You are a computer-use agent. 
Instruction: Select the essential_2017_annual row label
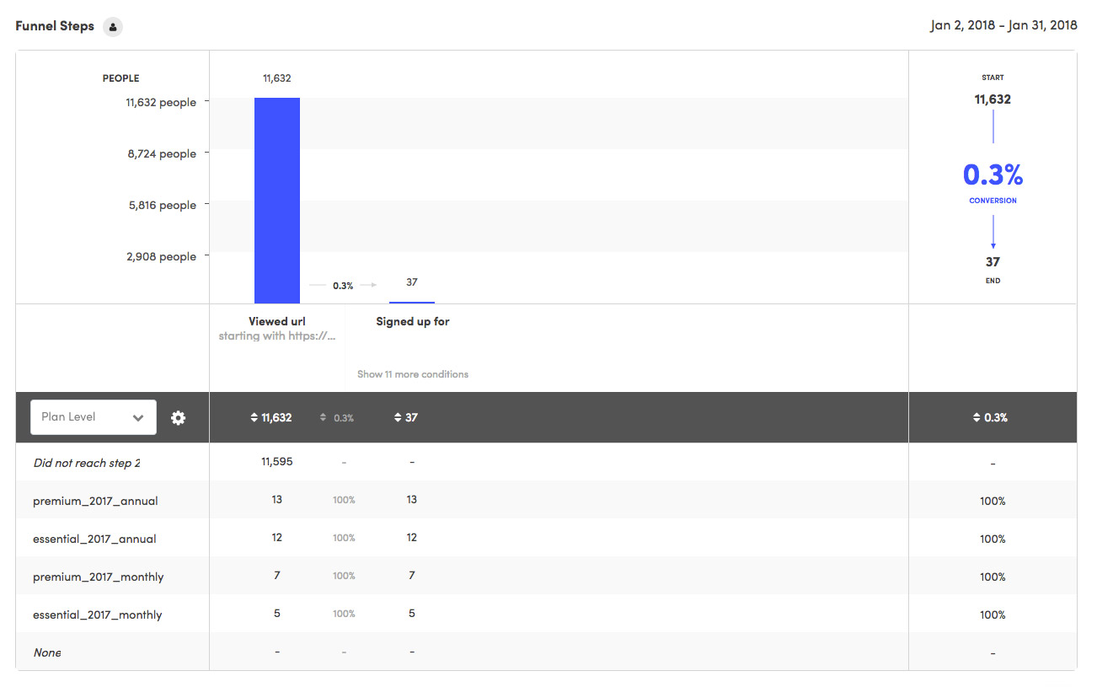tap(94, 539)
